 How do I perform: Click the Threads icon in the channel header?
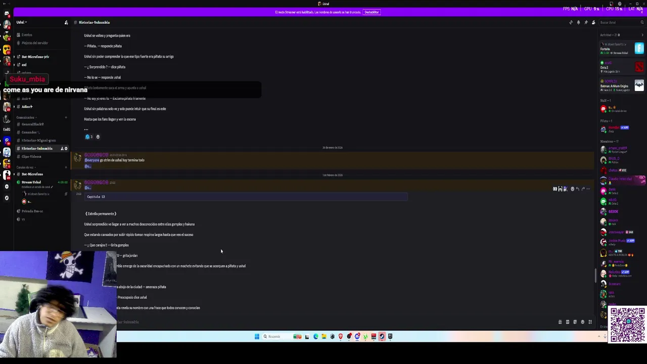571,22
